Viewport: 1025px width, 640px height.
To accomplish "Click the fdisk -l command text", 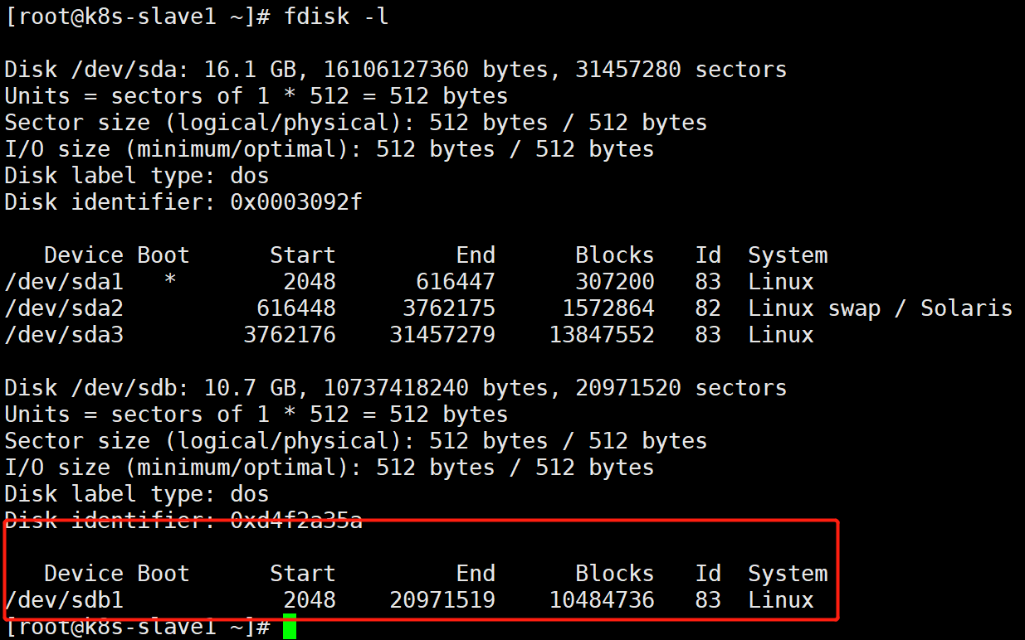I will (x=338, y=16).
